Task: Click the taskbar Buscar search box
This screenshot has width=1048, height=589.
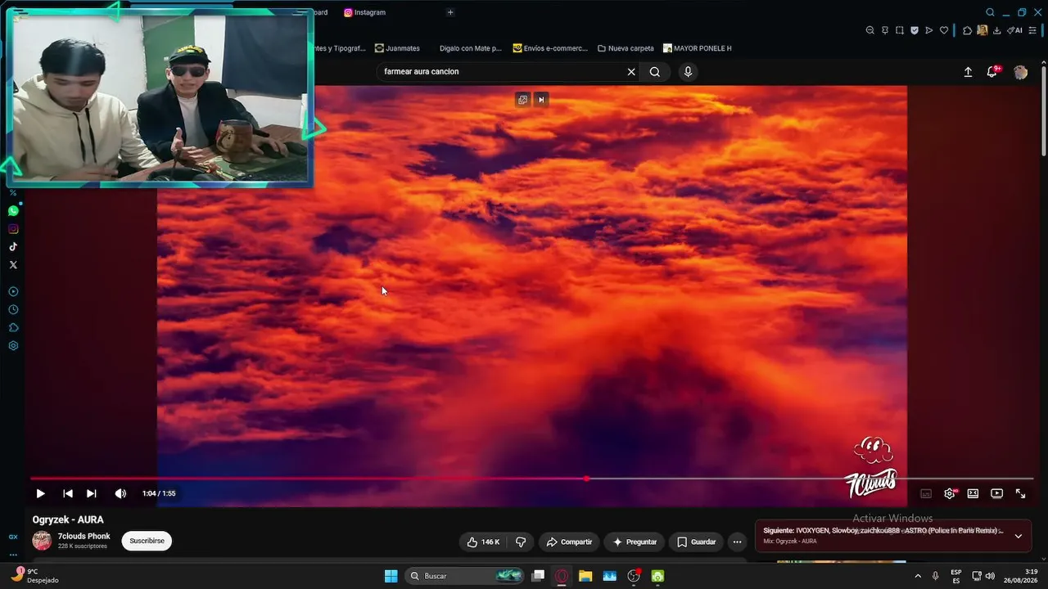Action: [x=464, y=576]
